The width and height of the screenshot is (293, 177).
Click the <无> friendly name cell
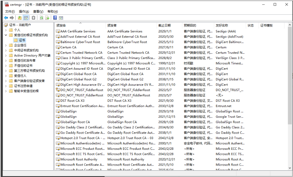pos(219,95)
